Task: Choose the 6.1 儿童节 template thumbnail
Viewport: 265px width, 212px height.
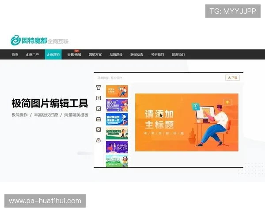Action: click(117, 161)
